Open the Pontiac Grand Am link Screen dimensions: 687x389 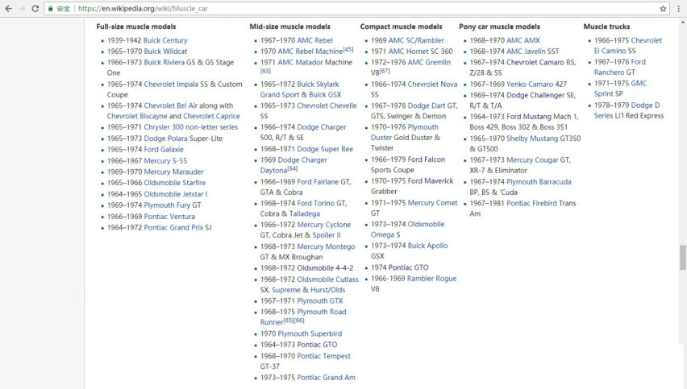coord(326,377)
